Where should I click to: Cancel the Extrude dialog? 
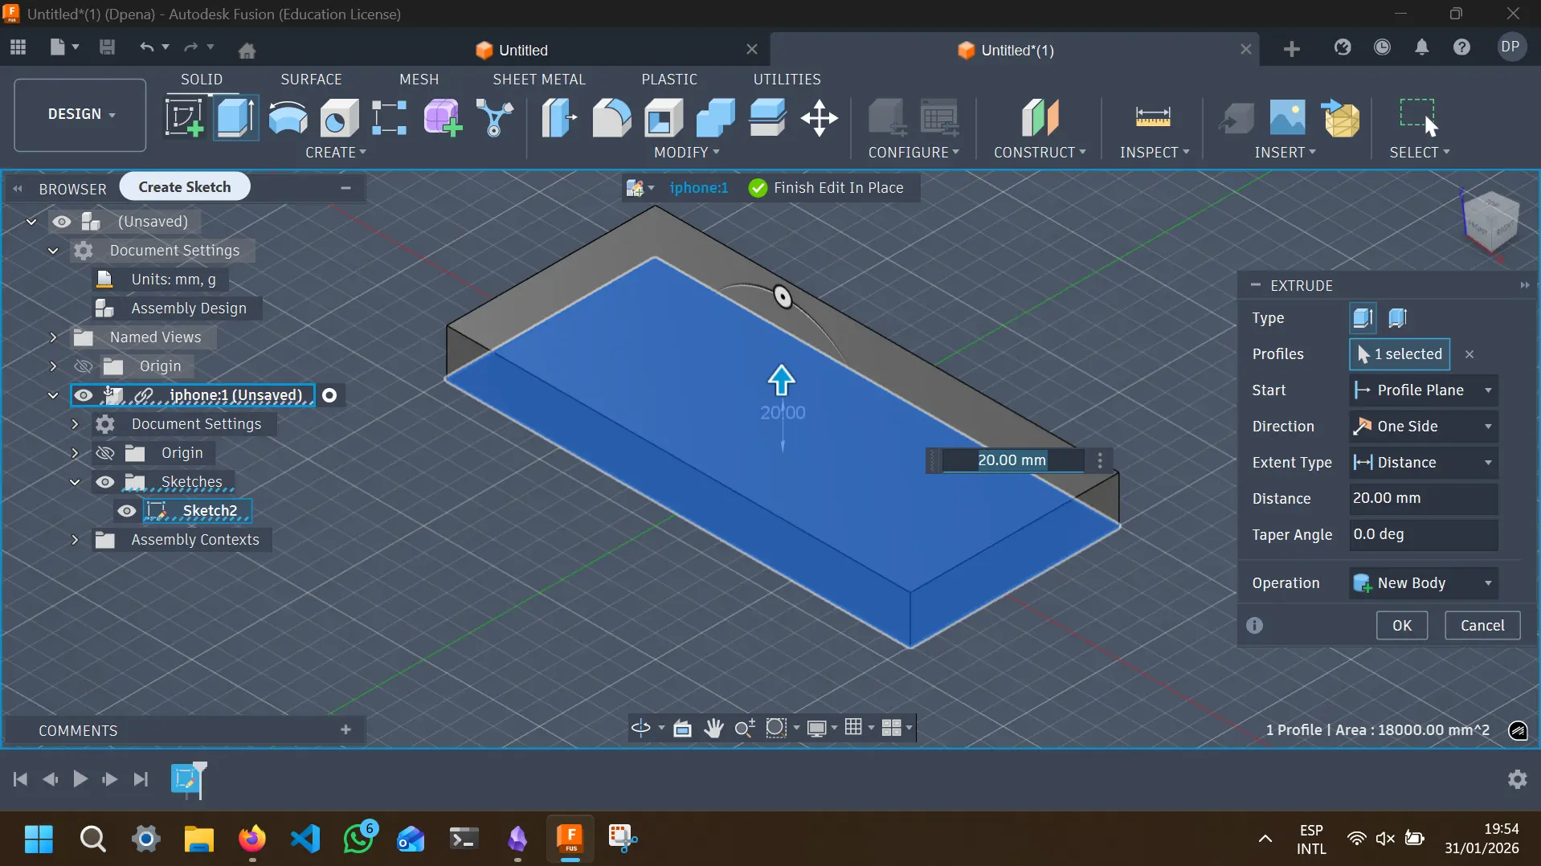[x=1482, y=626]
